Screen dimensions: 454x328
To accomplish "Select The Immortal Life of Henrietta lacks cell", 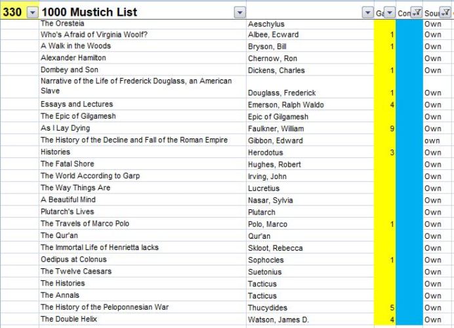I will tap(142, 247).
